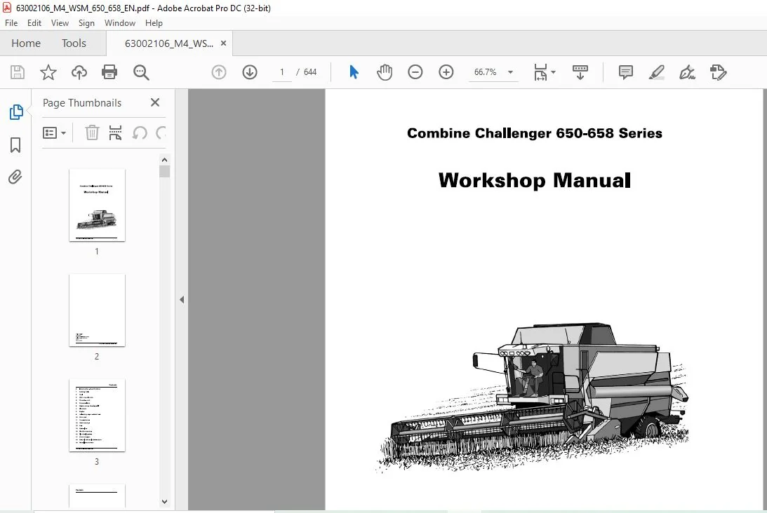Screen dimensions: 767x513
Task: Open the Fill and Sign pen tool
Action: pyautogui.click(x=687, y=72)
